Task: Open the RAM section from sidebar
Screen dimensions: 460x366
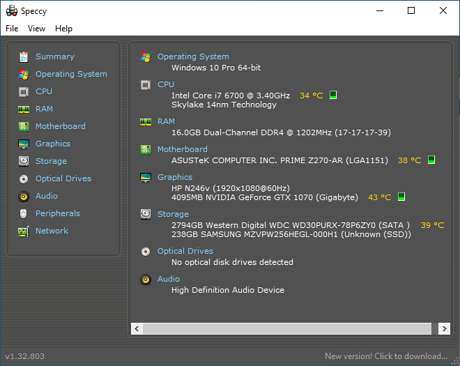Action: pos(44,109)
